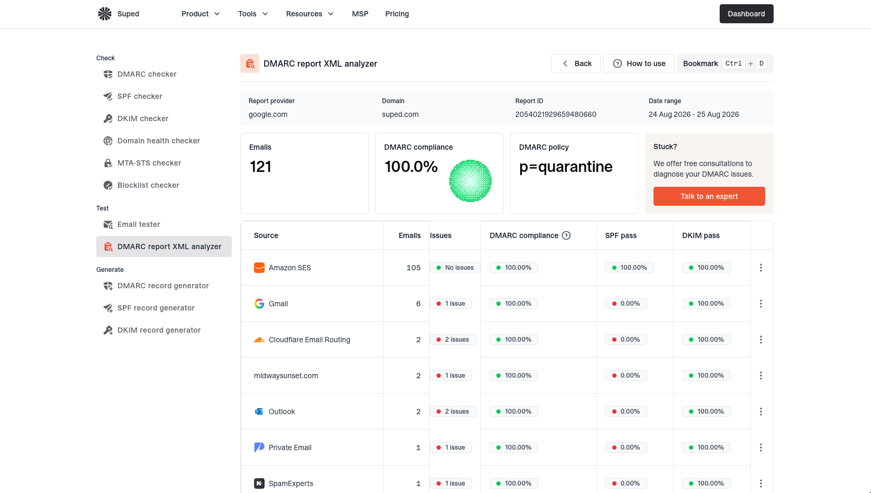This screenshot has width=871, height=493.
Task: Click the MTA-STS checker lock icon
Action: 108,163
